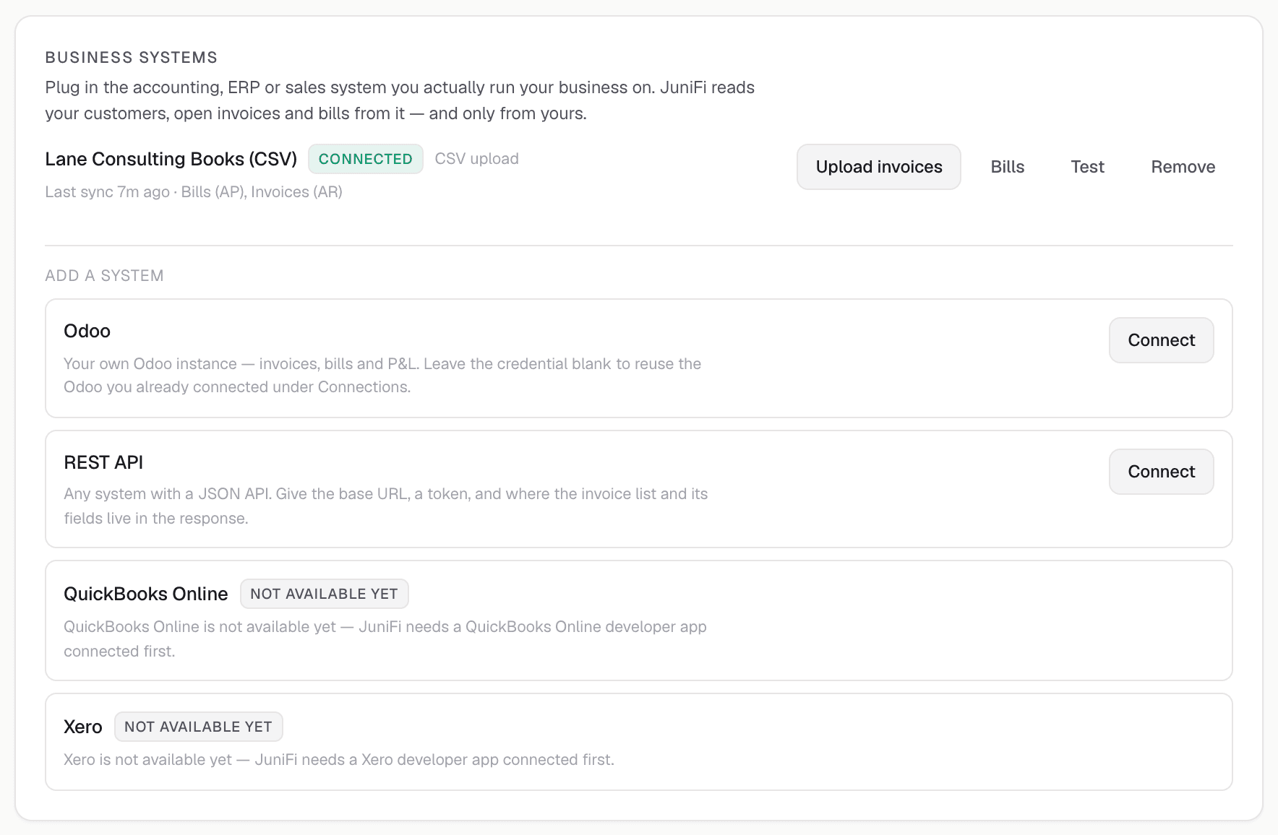Click the BUSINESS SYSTEMS heading
Image resolution: width=1278 pixels, height=835 pixels.
[132, 58]
